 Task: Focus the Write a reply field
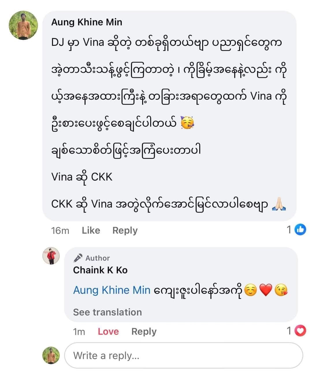coord(183,355)
